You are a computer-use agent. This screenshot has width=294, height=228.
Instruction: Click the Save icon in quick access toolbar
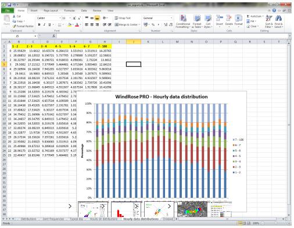pyautogui.click(x=10, y=5)
